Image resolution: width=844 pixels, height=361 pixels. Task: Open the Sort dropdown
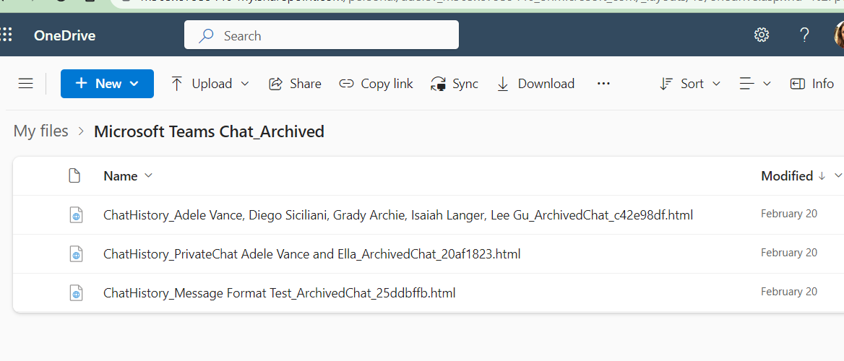690,84
